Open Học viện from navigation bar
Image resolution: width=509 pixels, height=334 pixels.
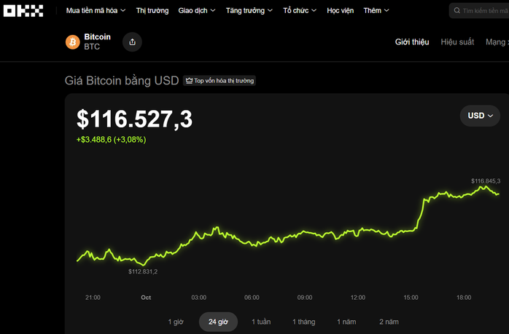[340, 11]
